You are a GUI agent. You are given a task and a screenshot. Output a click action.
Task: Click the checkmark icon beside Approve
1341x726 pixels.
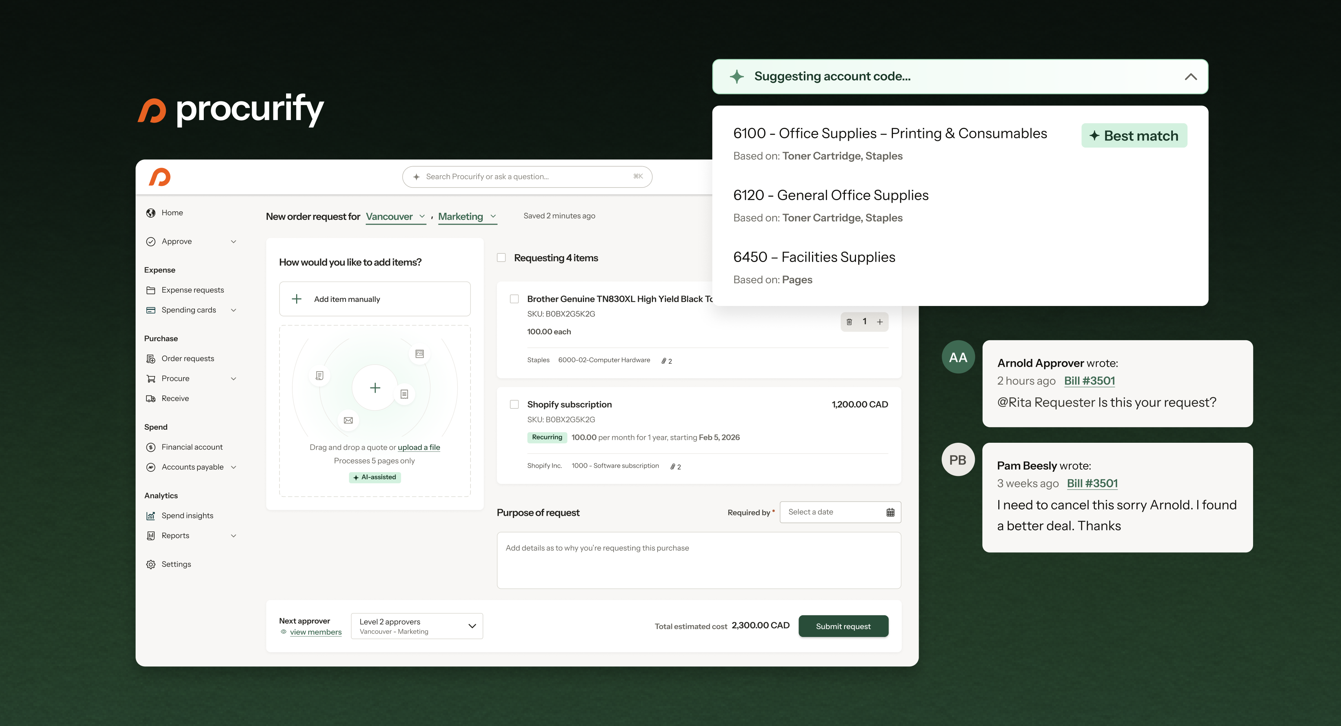tap(151, 241)
